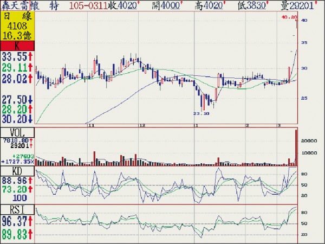This screenshot has width=325, height=244.
Task: Click the value 100 in KD panel
Action: tap(19, 198)
